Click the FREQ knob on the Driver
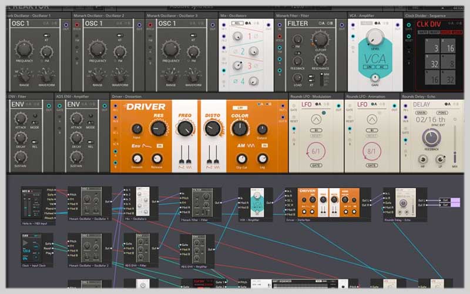This screenshot has height=294, width=470. 185,128
